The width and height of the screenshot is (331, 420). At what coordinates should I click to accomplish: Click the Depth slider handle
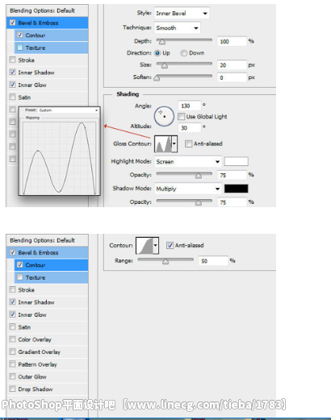click(x=162, y=42)
